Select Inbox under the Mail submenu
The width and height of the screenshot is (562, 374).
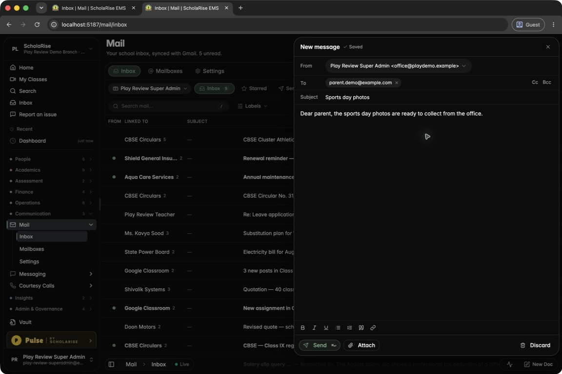tap(52, 237)
